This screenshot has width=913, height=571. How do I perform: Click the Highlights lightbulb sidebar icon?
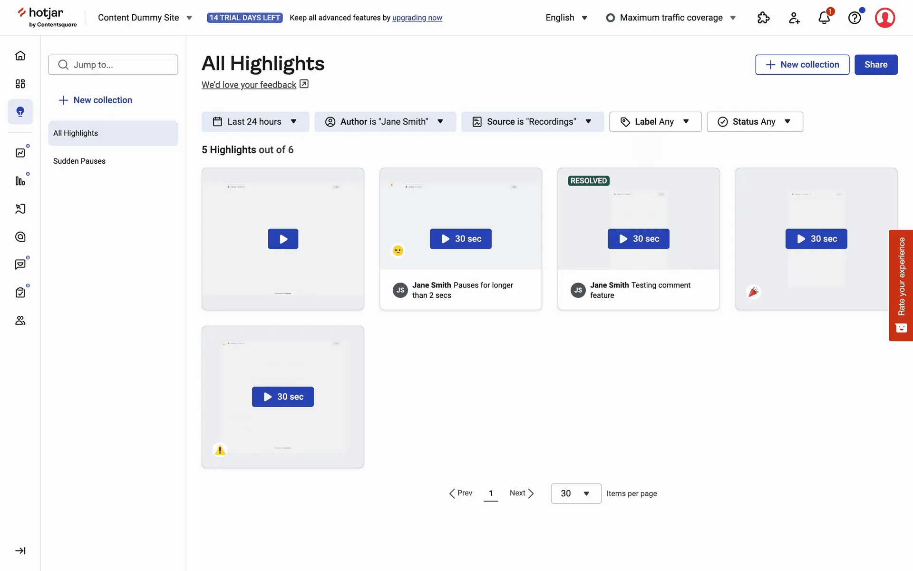(x=20, y=112)
